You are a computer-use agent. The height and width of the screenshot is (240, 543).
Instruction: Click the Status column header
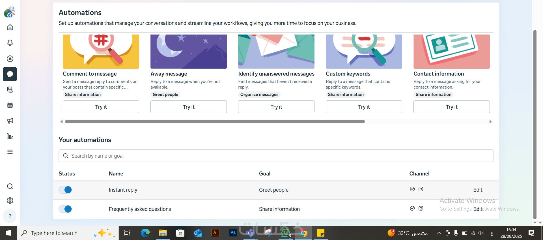tap(67, 173)
